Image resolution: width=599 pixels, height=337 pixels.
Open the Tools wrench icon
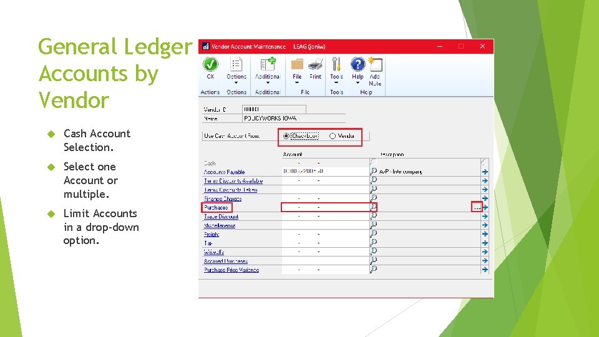coord(336,64)
